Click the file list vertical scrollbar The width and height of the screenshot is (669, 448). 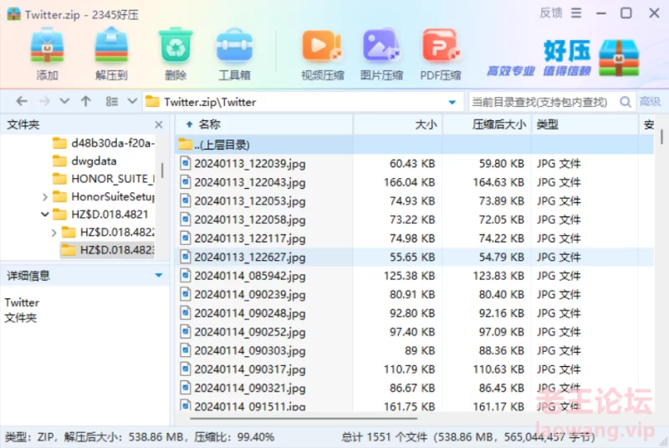(x=661, y=136)
